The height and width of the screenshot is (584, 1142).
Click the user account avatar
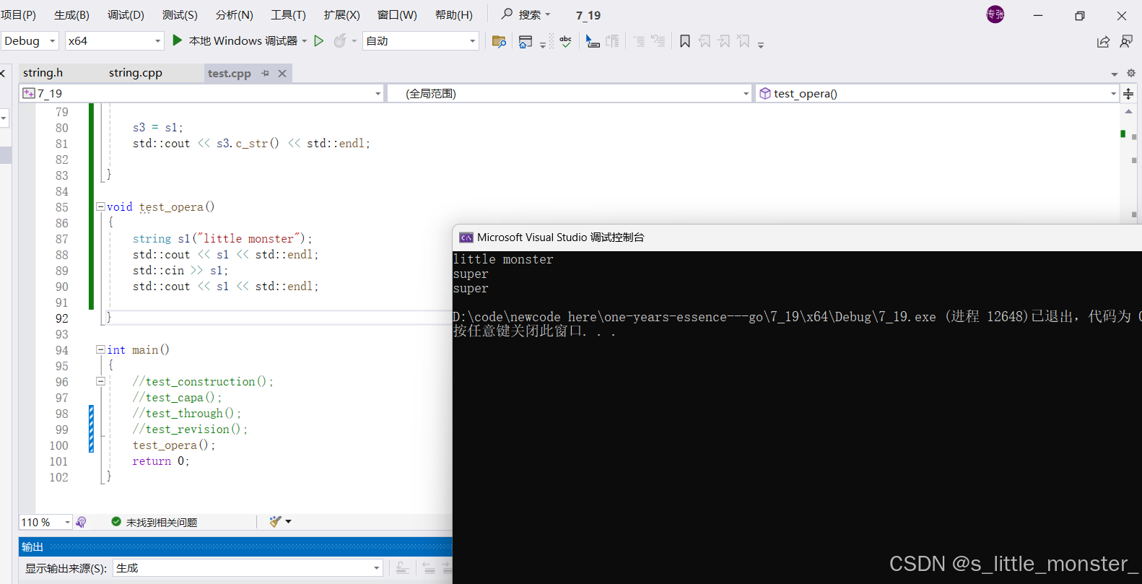click(995, 14)
